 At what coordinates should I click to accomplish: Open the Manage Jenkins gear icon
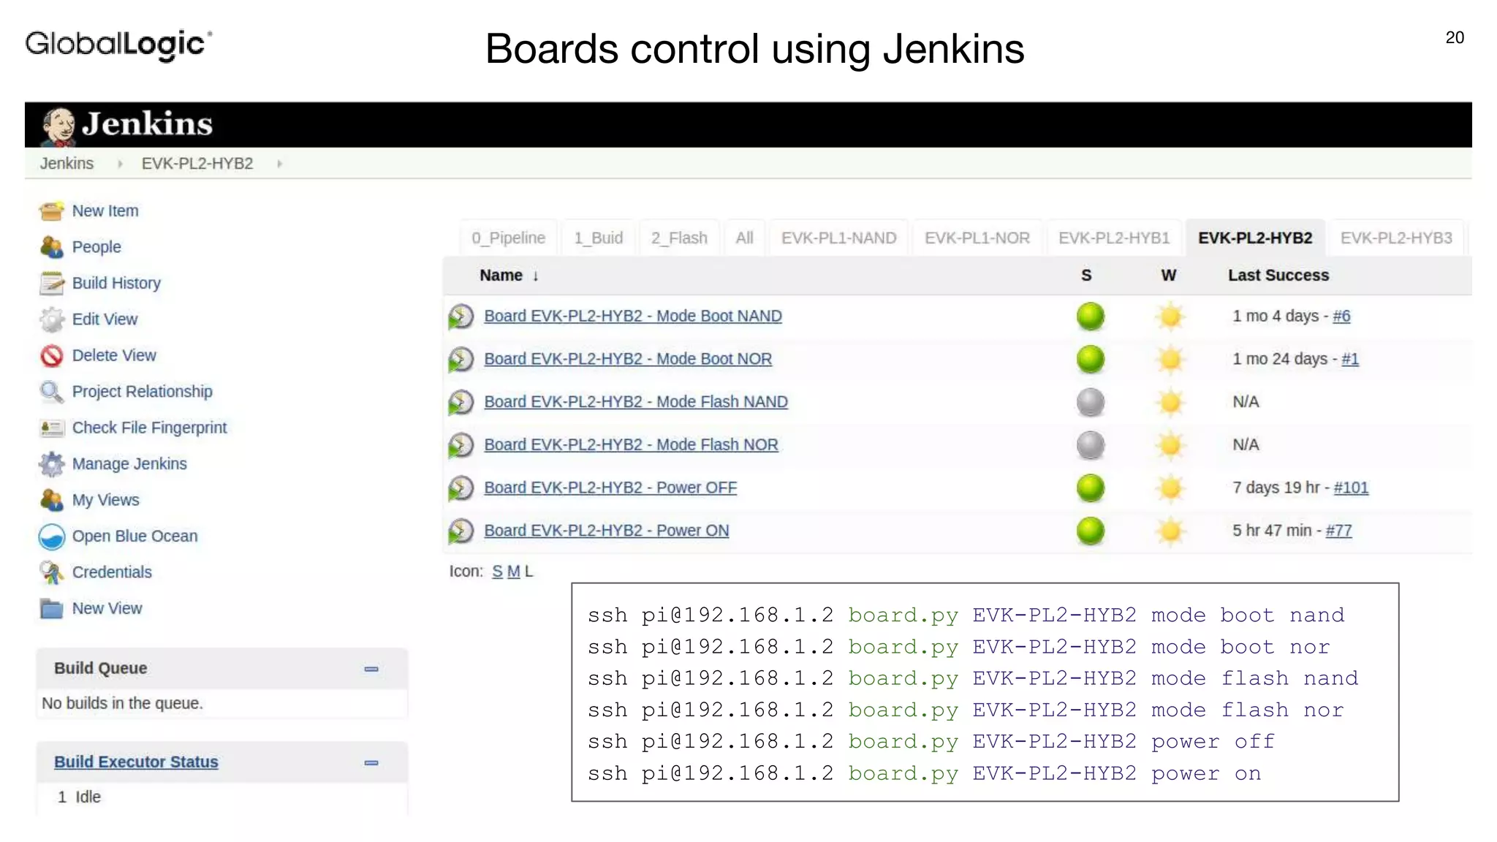click(x=51, y=464)
